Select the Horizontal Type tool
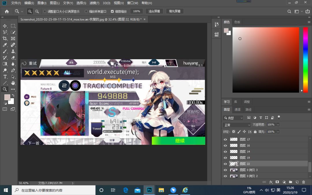 tap(5, 77)
